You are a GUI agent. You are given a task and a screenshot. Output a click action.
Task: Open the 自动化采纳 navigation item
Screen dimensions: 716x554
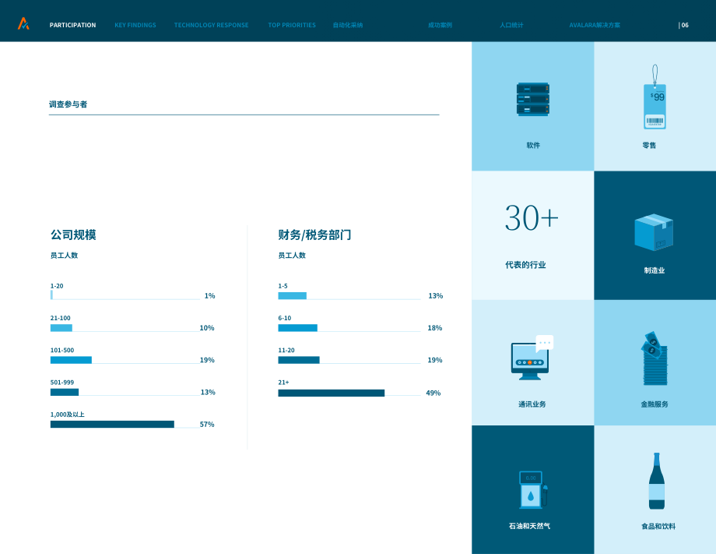pyautogui.click(x=348, y=25)
